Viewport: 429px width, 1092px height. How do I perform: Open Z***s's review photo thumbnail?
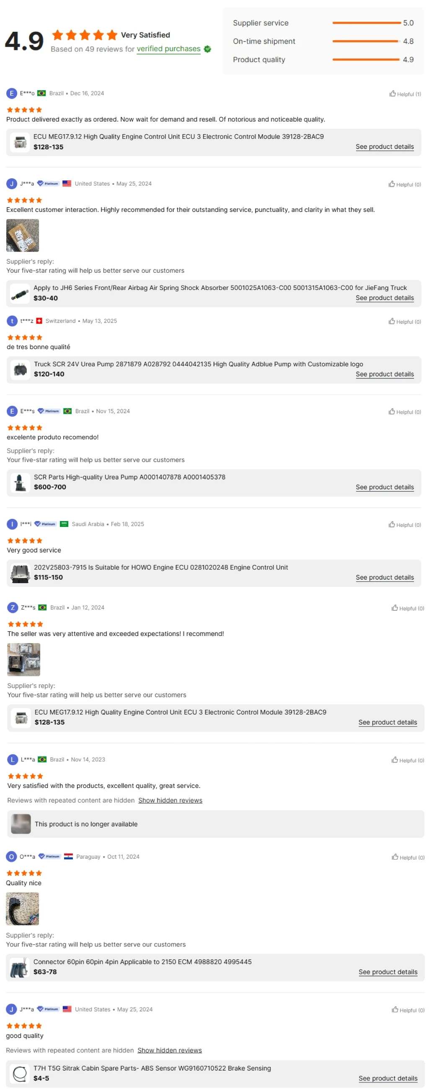[24, 659]
